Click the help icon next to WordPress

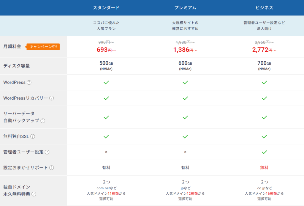29,83
